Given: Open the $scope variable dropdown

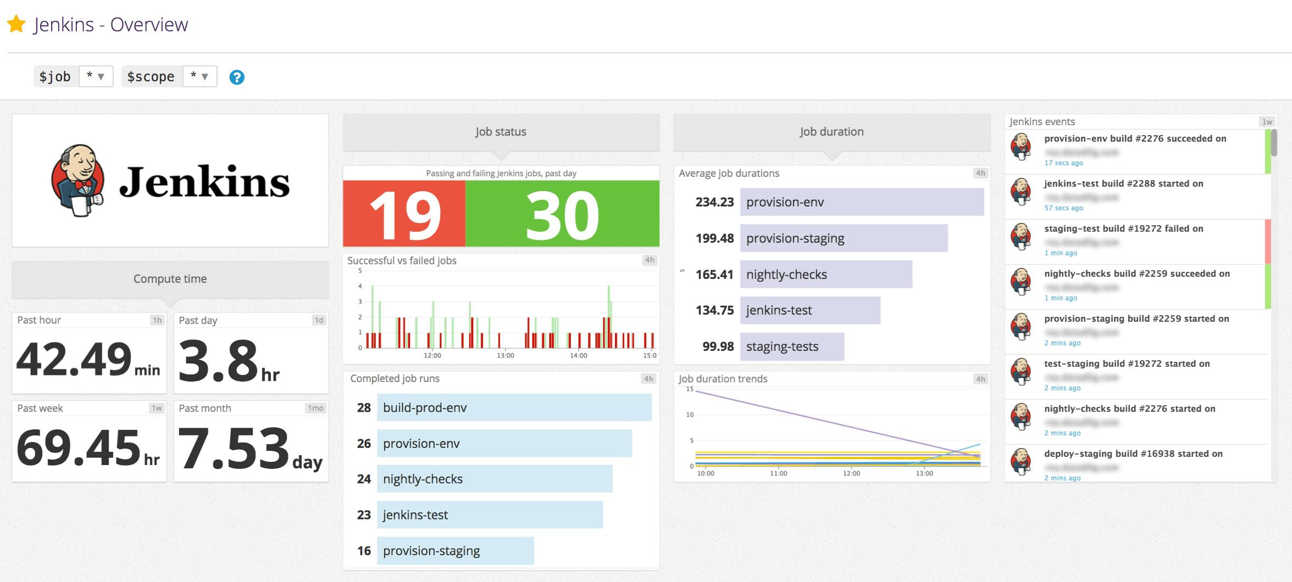Looking at the screenshot, I should pyautogui.click(x=201, y=76).
